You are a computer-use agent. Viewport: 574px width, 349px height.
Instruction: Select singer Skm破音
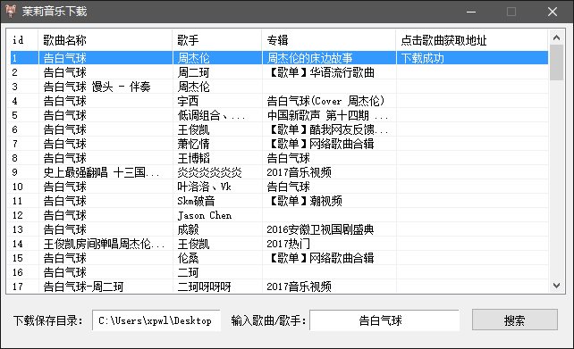(x=196, y=201)
